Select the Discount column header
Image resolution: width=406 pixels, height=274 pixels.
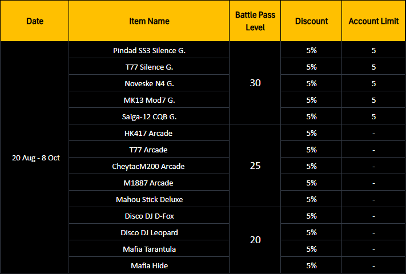tap(311, 21)
